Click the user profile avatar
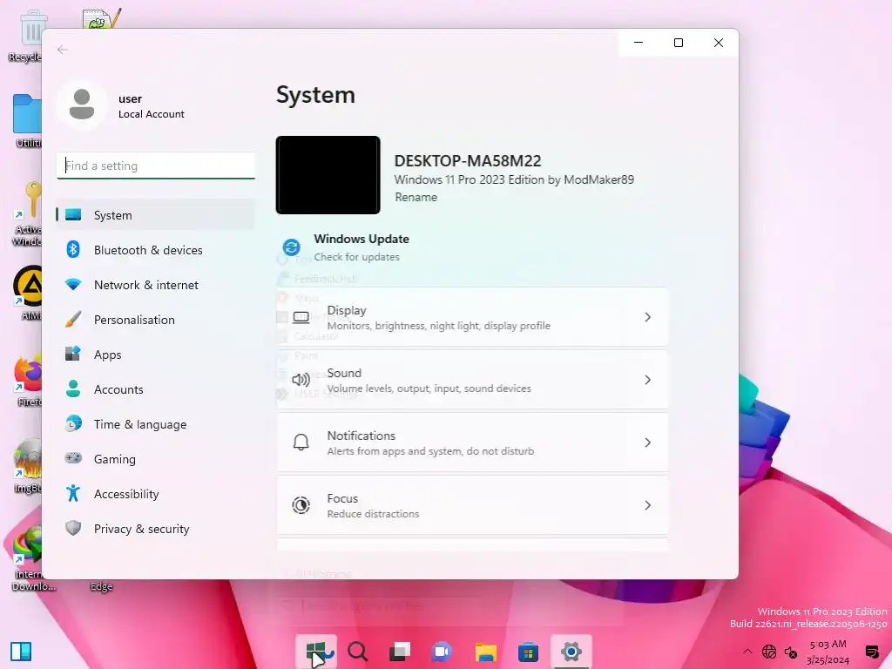Screen dimensions: 892x669 (82, 105)
